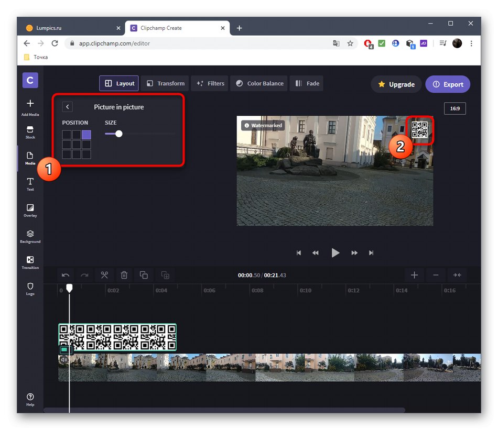The image size is (498, 430).
Task: Open the Transition section in sidebar
Action: (x=30, y=263)
